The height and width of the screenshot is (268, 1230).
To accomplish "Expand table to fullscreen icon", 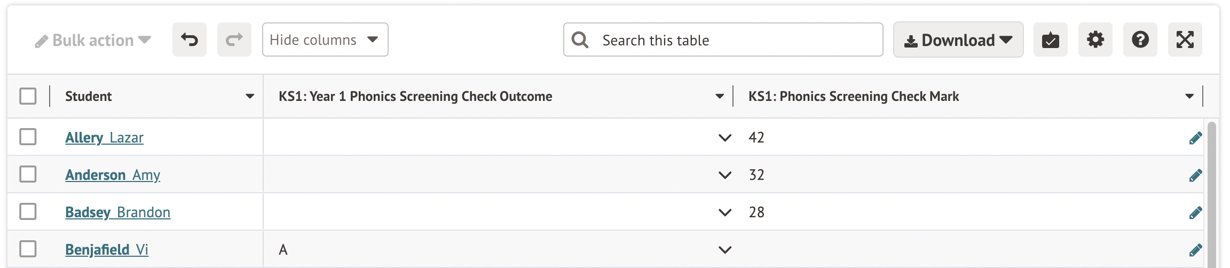I will point(1185,40).
